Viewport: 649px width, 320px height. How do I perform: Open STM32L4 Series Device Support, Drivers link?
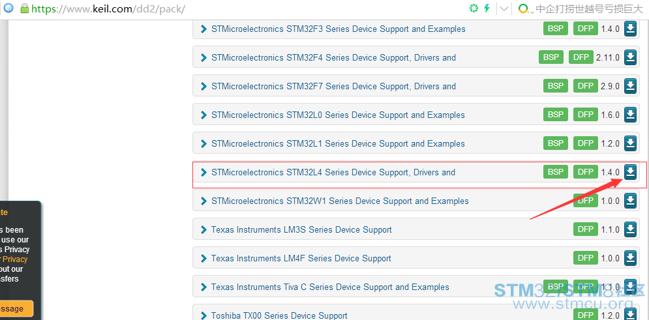click(x=333, y=172)
